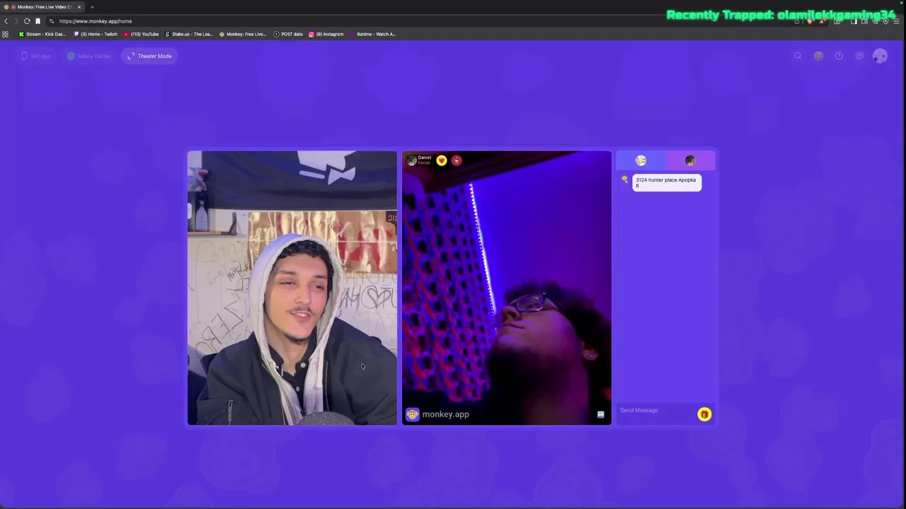Open the profile avatar in Monkey header
The image size is (906, 509).
point(880,56)
